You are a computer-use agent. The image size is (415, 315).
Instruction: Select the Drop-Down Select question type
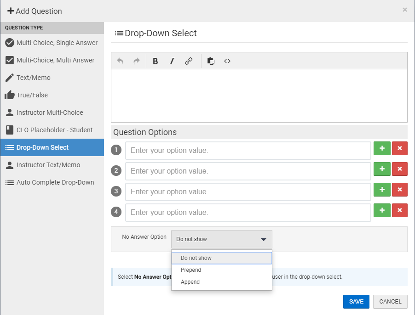click(x=52, y=147)
